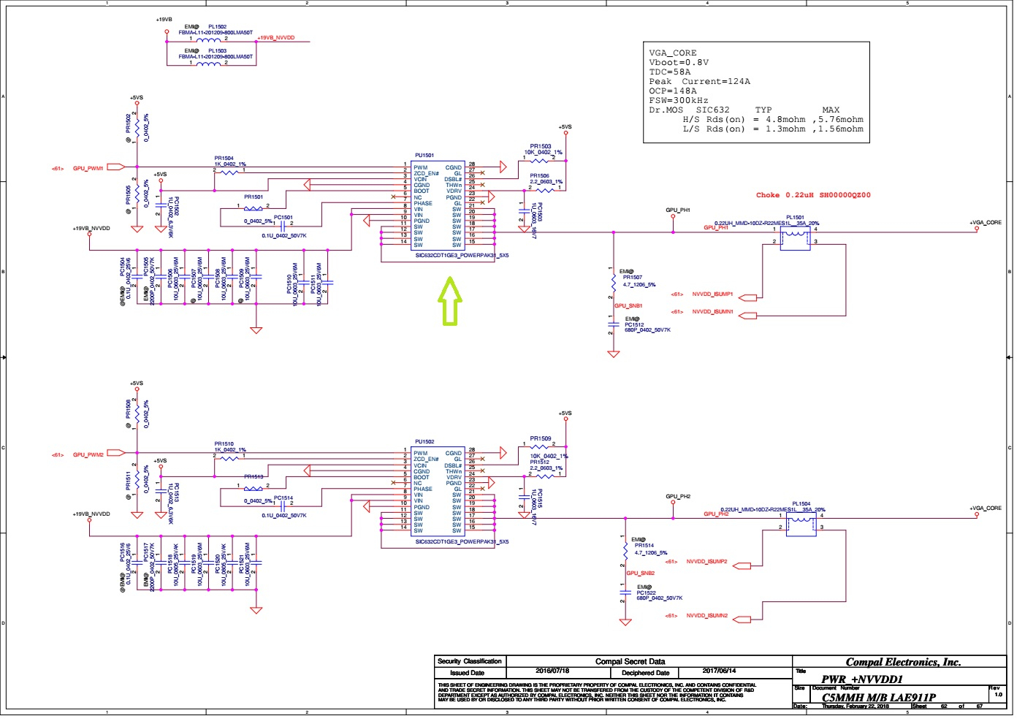Image resolution: width=1025 pixels, height=724 pixels.
Task: Click the PR1502 resistor label
Action: [128, 123]
